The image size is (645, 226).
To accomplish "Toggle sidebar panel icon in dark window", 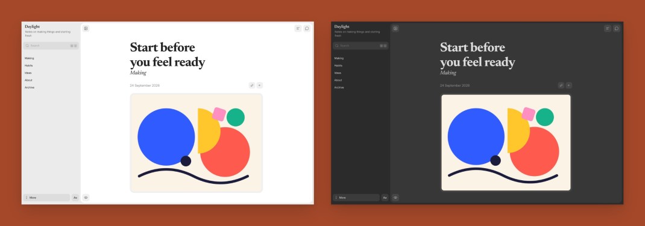I will point(395,28).
